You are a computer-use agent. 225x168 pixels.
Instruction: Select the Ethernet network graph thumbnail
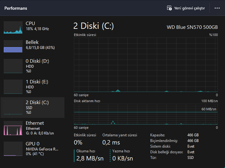point(13,128)
